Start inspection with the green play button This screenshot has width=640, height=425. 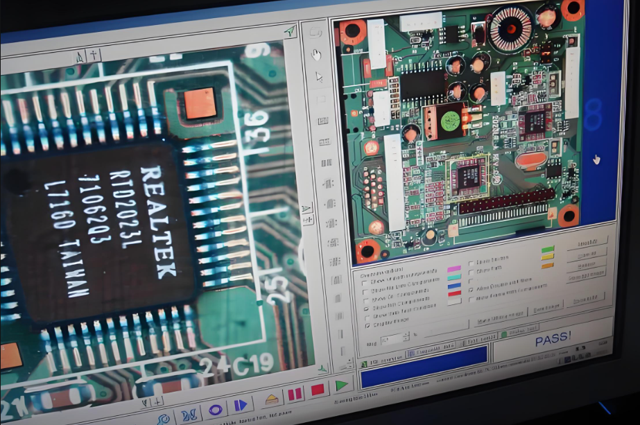341,385
